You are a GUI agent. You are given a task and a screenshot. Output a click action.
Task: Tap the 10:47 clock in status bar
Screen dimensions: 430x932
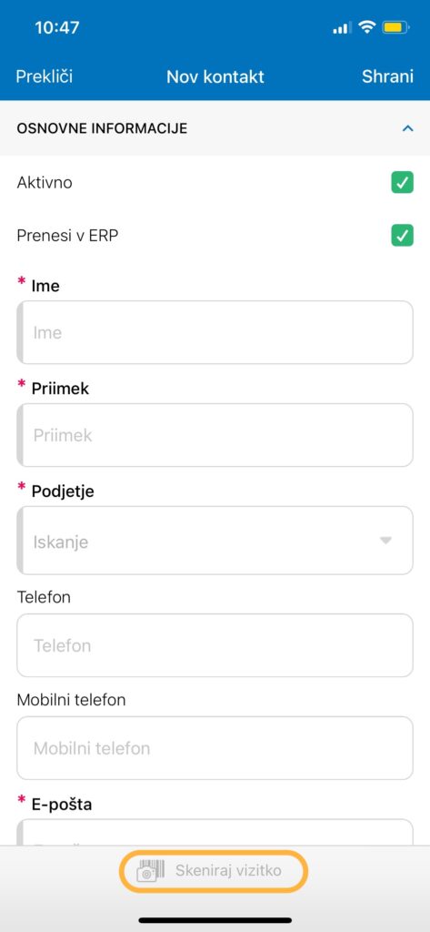tap(57, 27)
